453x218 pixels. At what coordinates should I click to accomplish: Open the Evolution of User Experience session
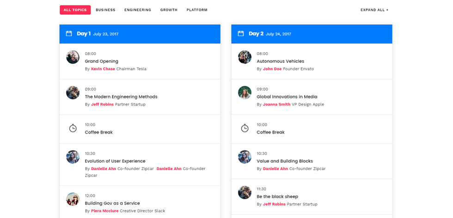point(115,161)
